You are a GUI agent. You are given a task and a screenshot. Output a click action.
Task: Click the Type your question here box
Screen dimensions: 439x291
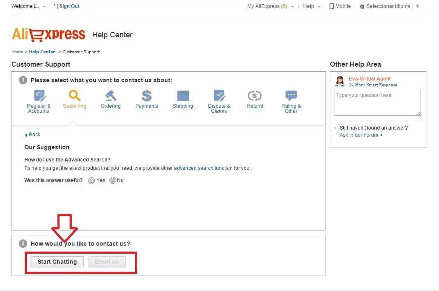(x=378, y=102)
